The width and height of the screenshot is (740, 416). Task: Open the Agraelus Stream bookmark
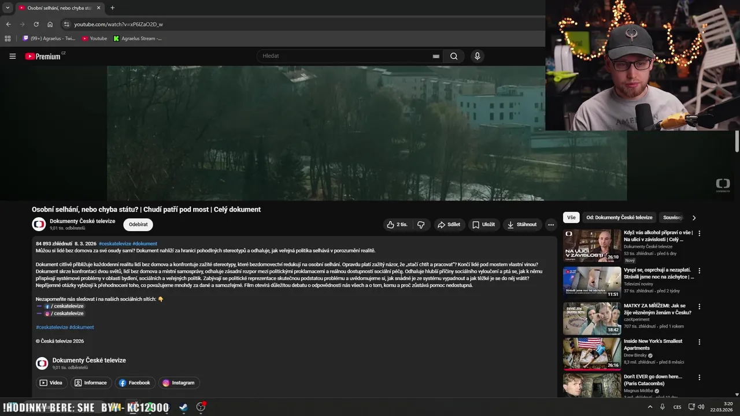(138, 39)
